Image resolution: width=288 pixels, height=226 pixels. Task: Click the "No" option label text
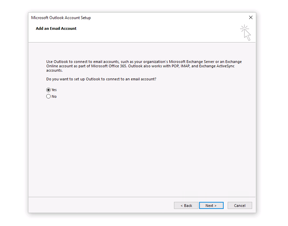pyautogui.click(x=54, y=96)
